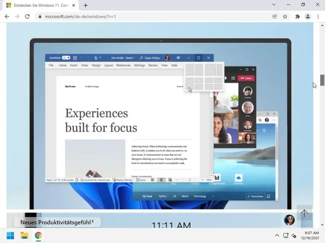Screen dimensions: 325x243
Task: Bookmark this page with the star
Action: pyautogui.click(x=285, y=16)
